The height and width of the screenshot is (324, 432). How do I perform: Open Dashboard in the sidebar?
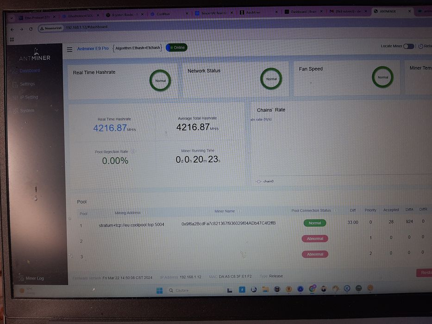click(30, 71)
